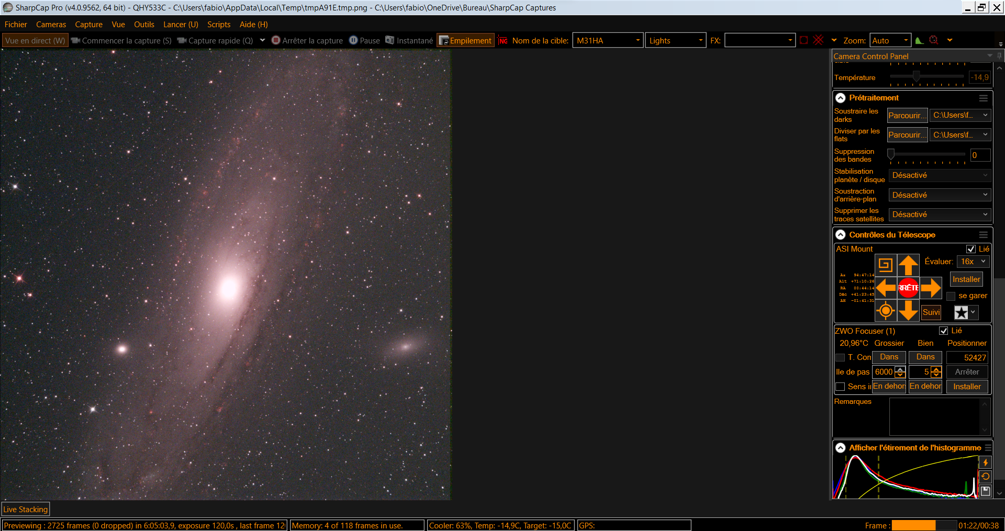This screenshot has width=1005, height=531.
Task: Toggle the ZWO Focuser Lié checkbox
Action: (944, 331)
